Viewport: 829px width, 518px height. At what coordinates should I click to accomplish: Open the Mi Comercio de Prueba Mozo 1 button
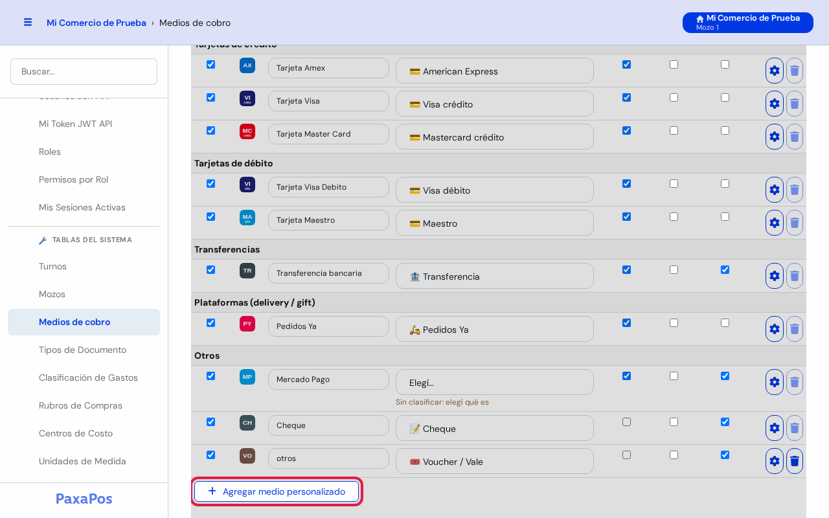tap(748, 23)
